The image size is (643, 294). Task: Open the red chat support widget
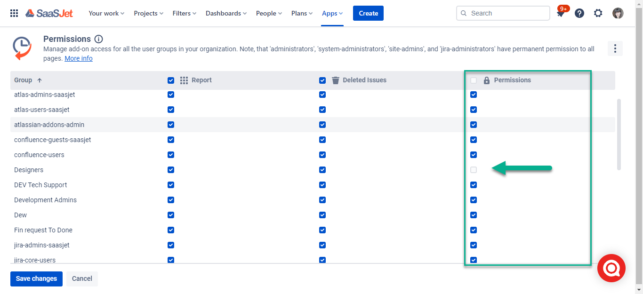tap(611, 268)
